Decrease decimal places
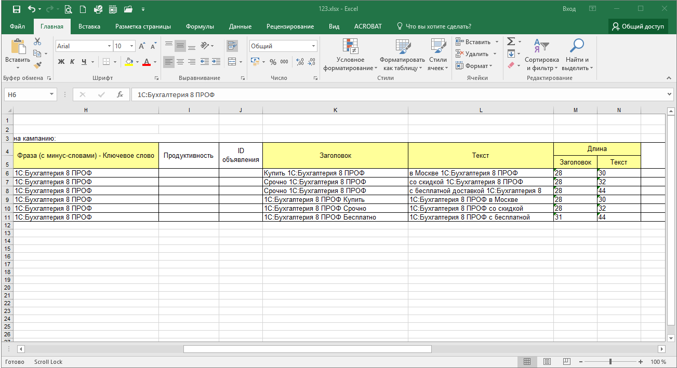Viewport: 677px width, 368px height. coord(311,62)
